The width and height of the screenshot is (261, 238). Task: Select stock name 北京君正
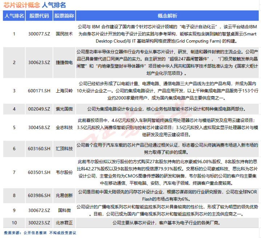pyautogui.click(x=64, y=223)
